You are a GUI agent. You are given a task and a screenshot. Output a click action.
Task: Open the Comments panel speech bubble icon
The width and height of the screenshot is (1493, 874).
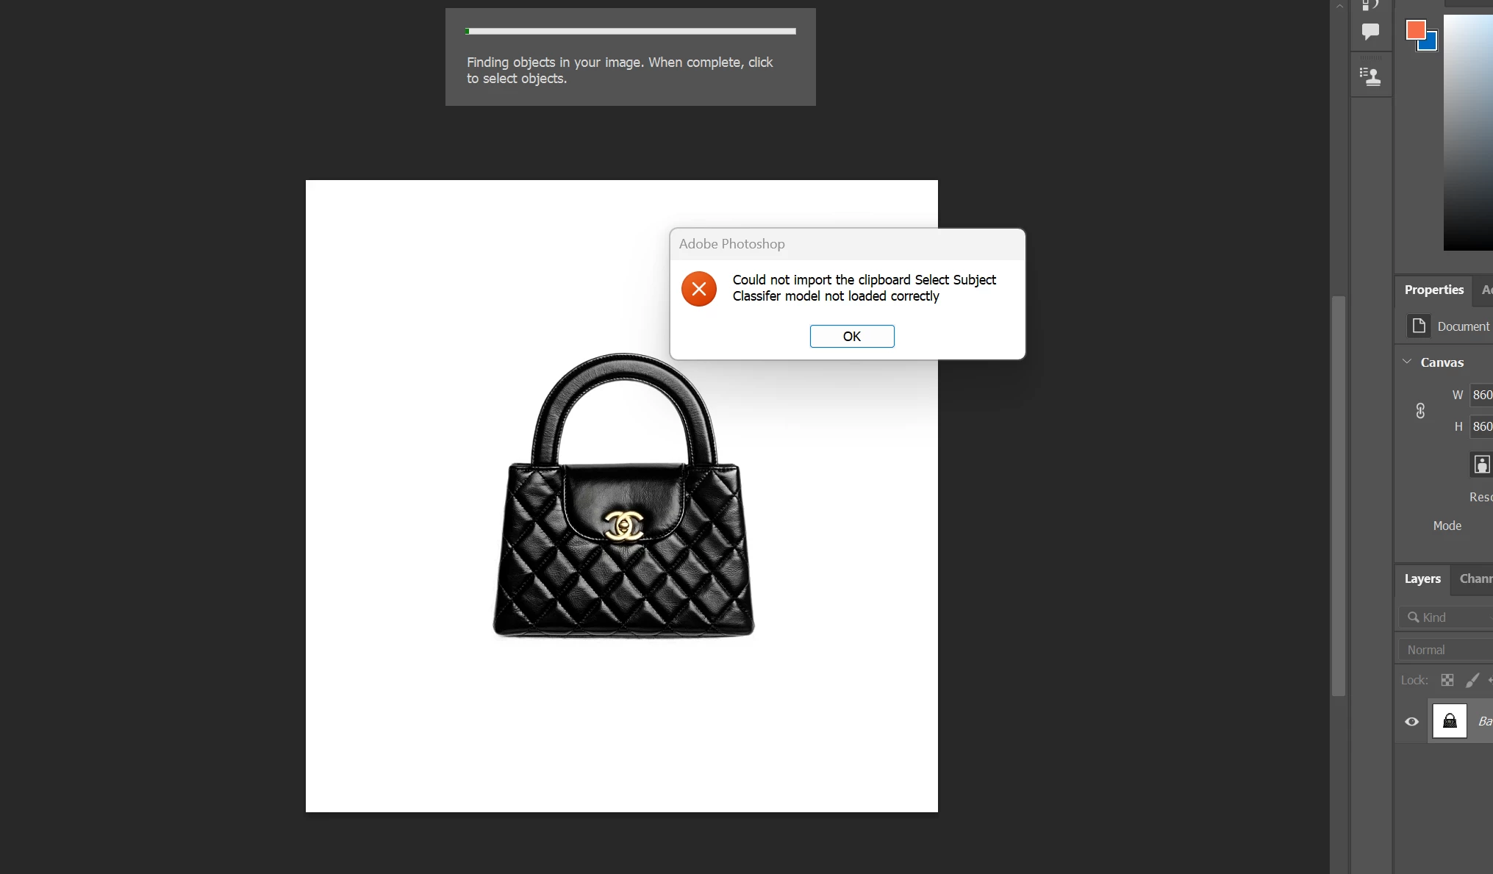(1370, 32)
